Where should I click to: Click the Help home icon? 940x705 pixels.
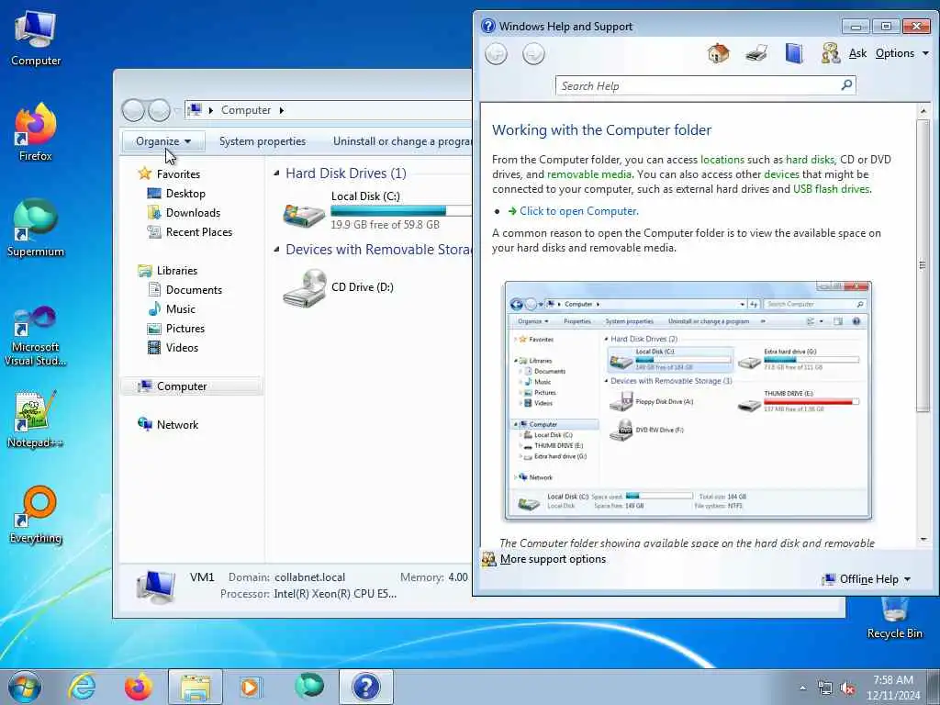[718, 53]
